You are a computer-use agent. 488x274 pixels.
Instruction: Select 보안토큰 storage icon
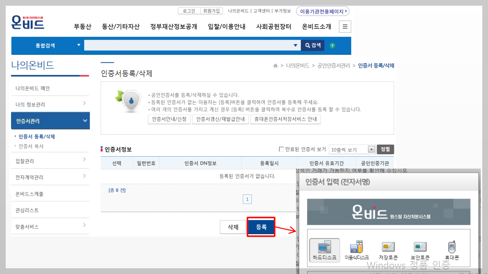420,250
